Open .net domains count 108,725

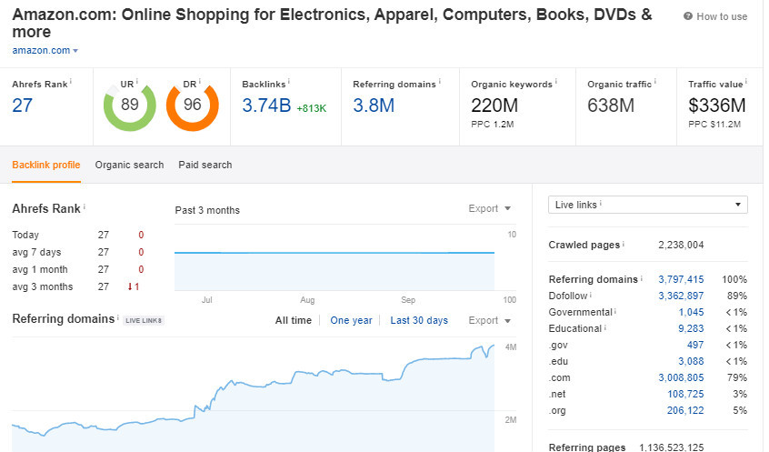pos(685,394)
